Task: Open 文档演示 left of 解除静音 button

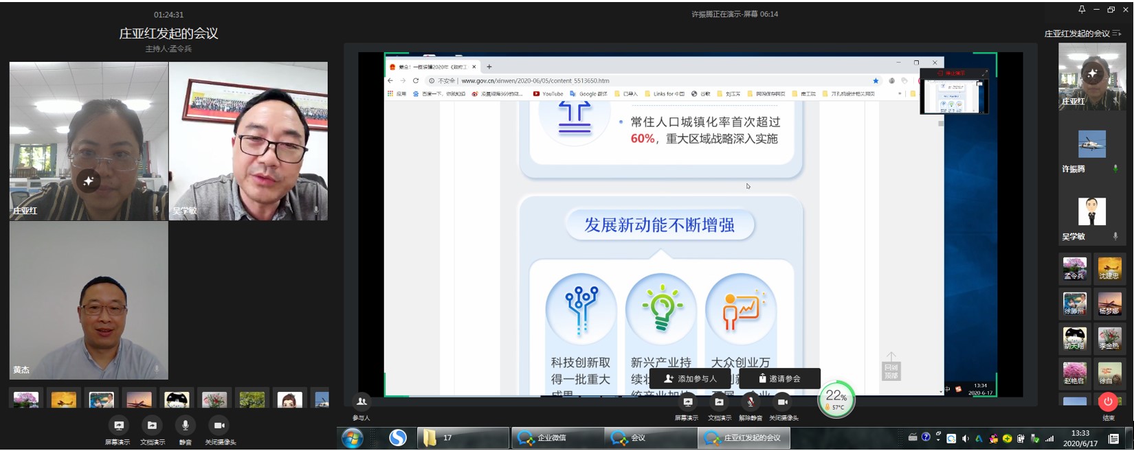Action: [719, 403]
